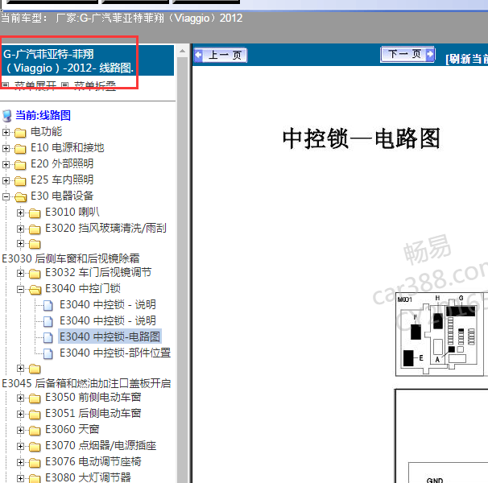Select E3070 点烟器/电源插座 label

point(101,446)
